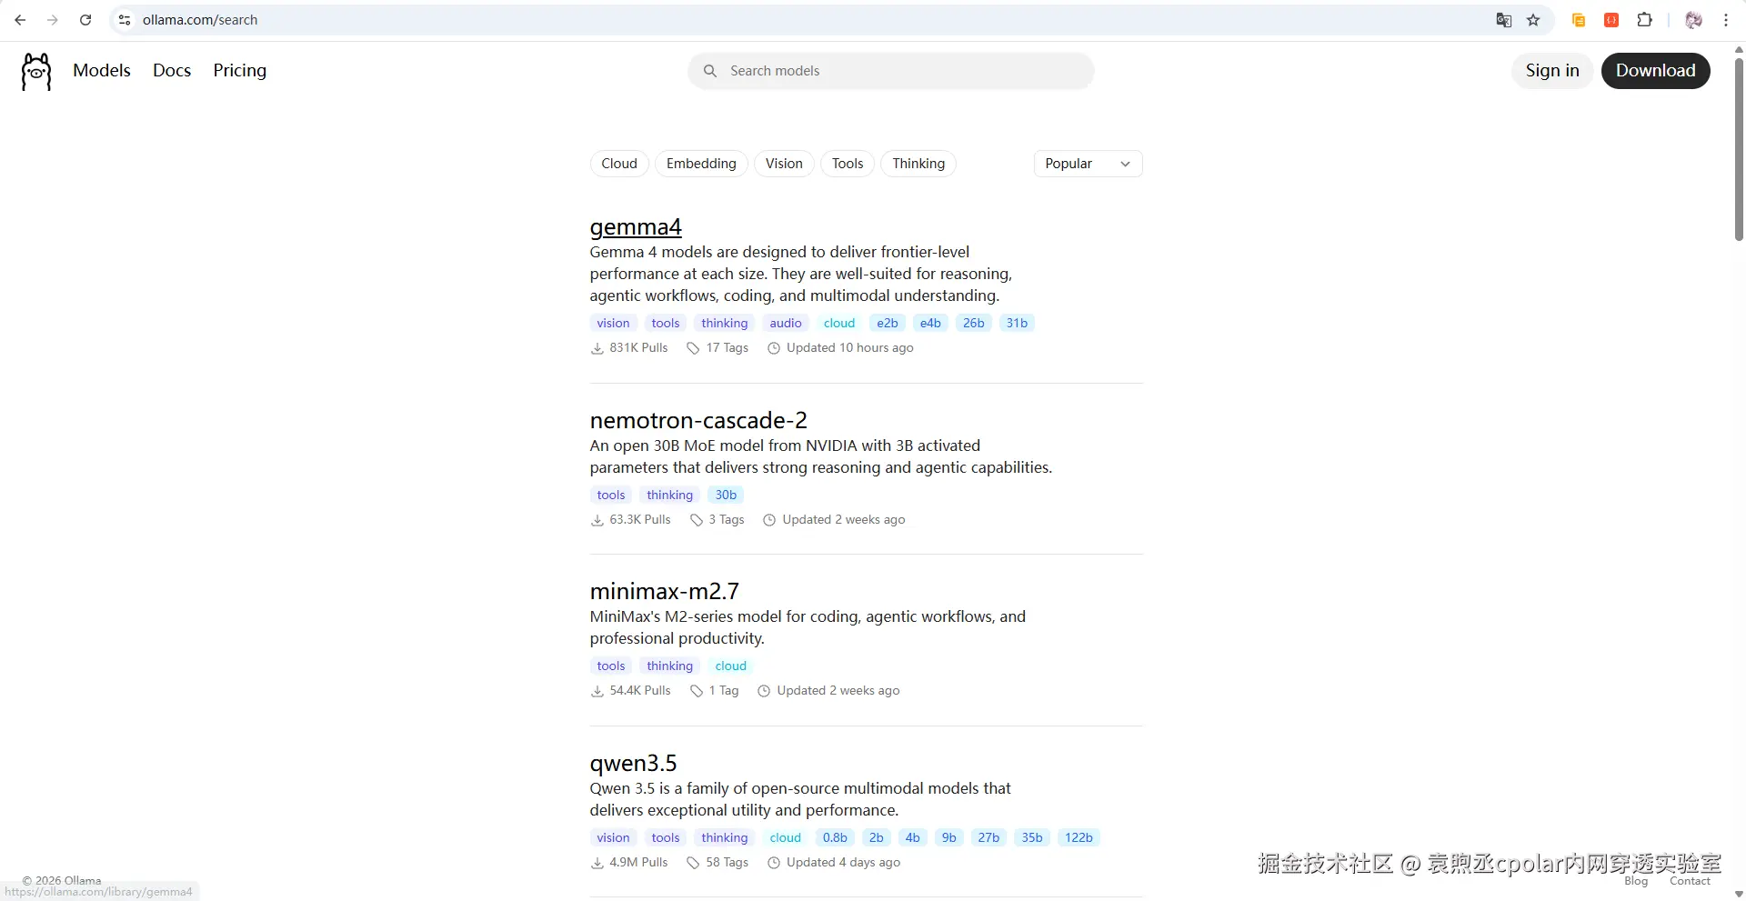Viewport: 1746px width, 901px height.
Task: Click gemma4 updated clock icon
Action: point(774,348)
